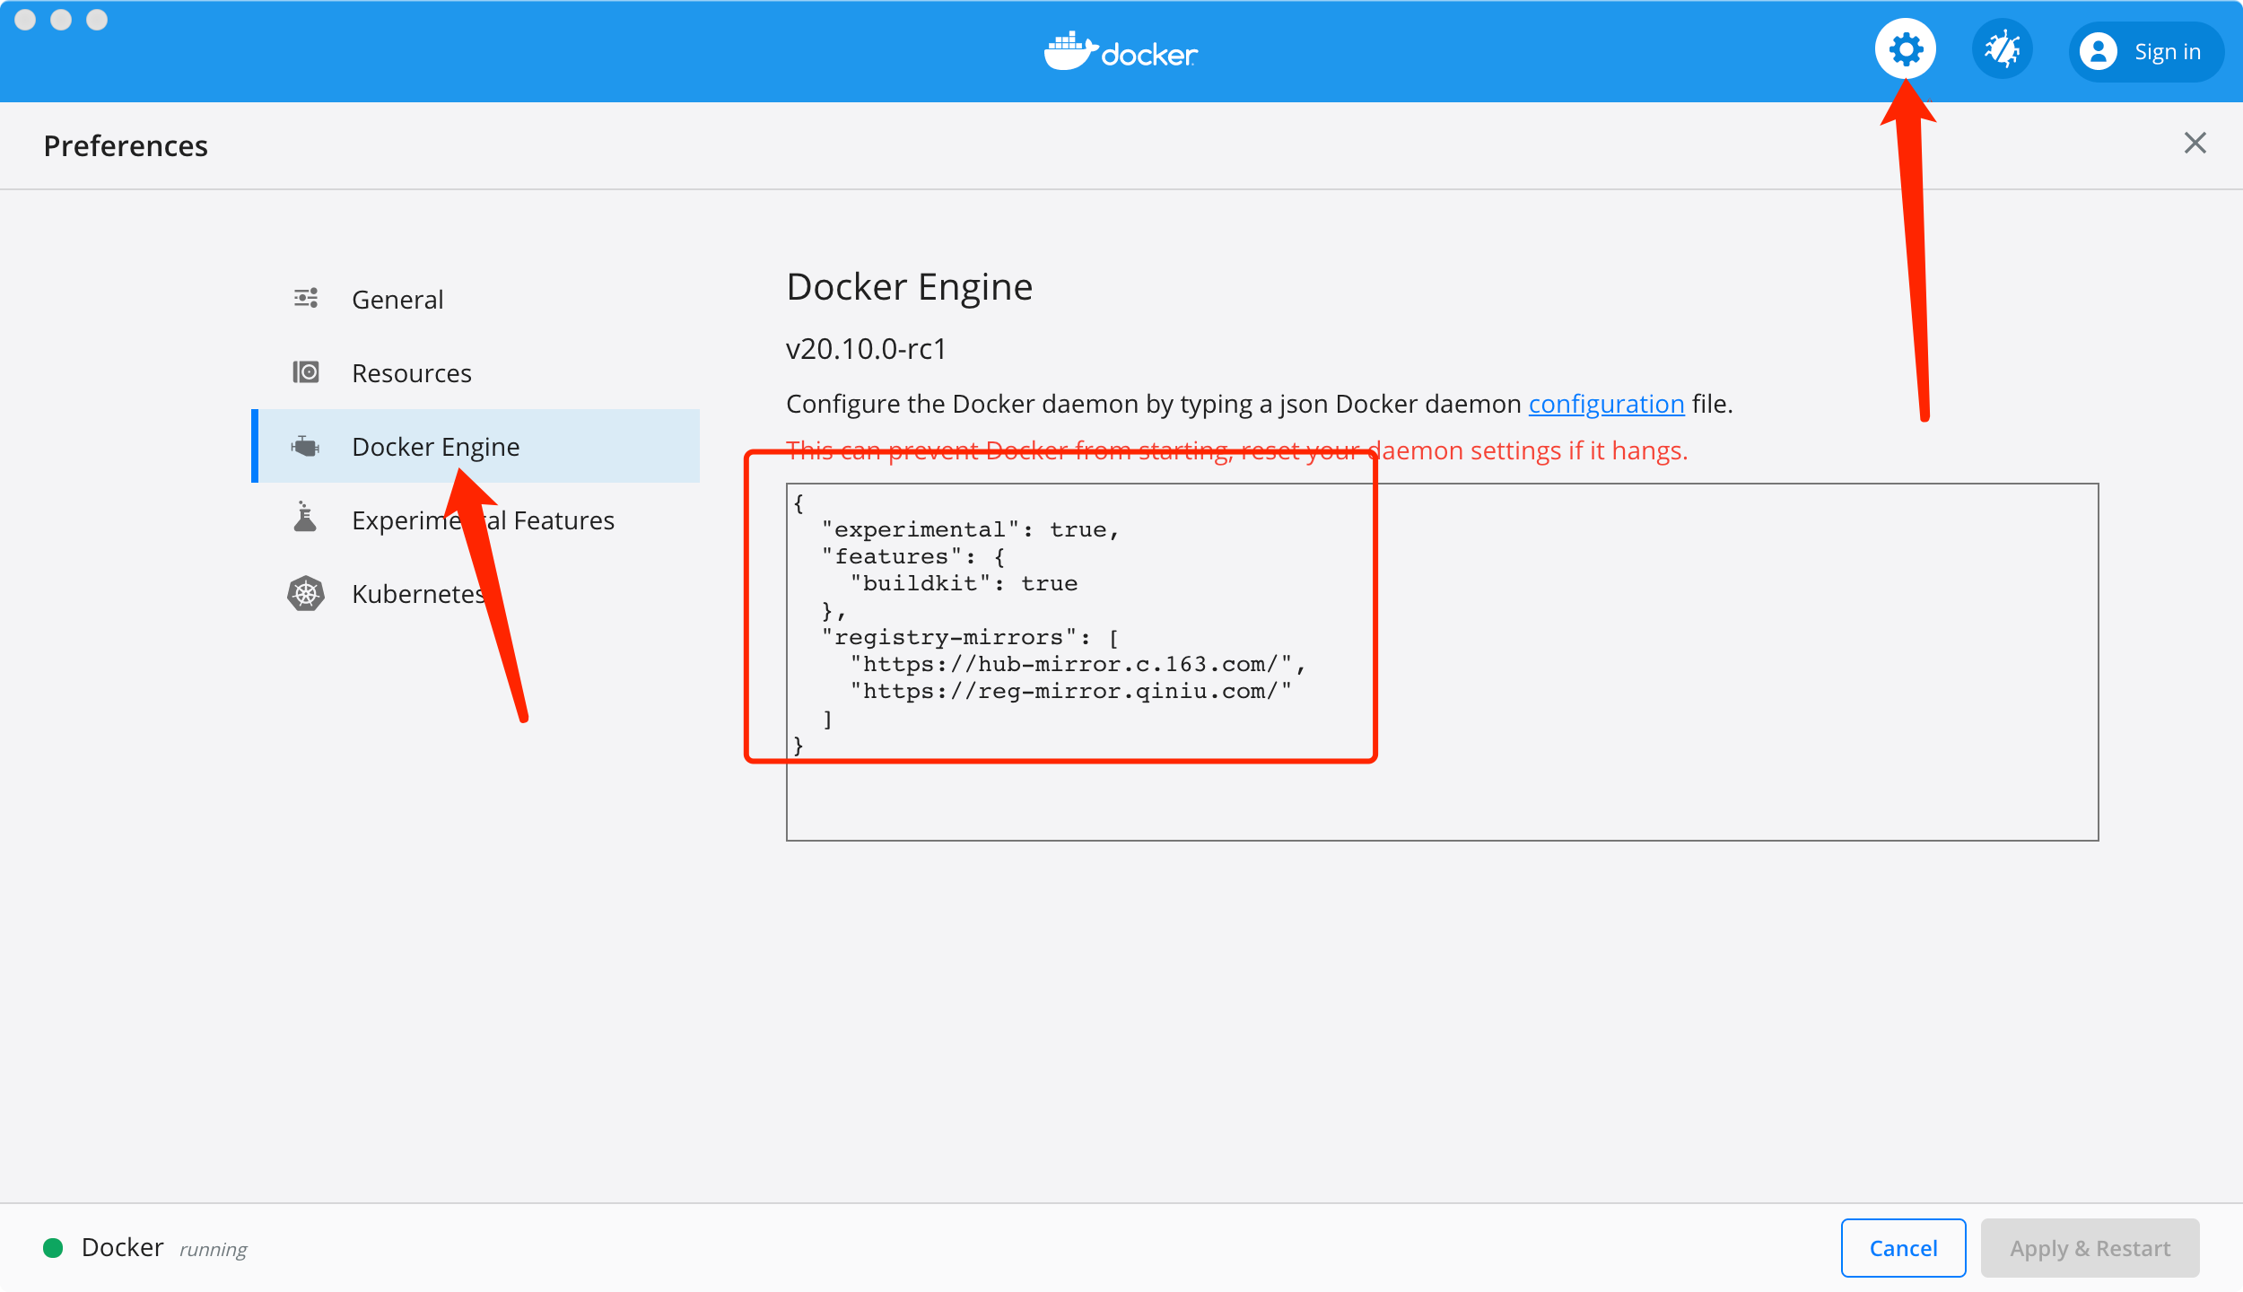Click the Resources panel icon
2243x1292 pixels.
coord(306,371)
